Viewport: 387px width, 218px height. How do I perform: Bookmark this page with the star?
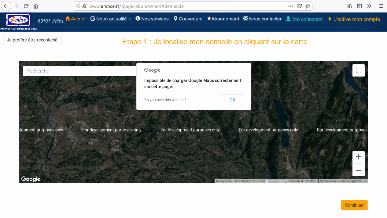click(x=308, y=6)
